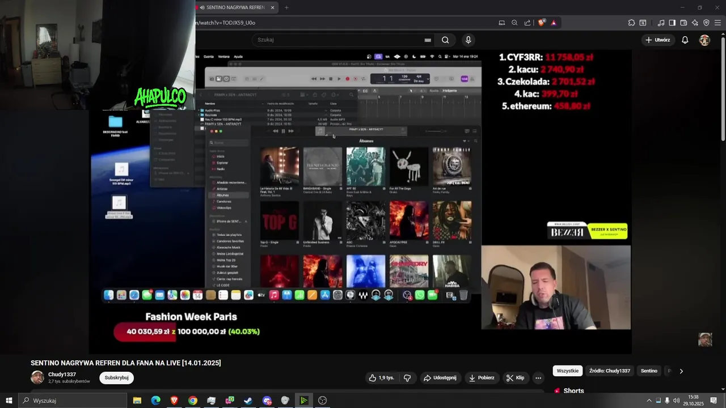Open the Windows Start menu
The width and height of the screenshot is (726, 408).
point(9,401)
